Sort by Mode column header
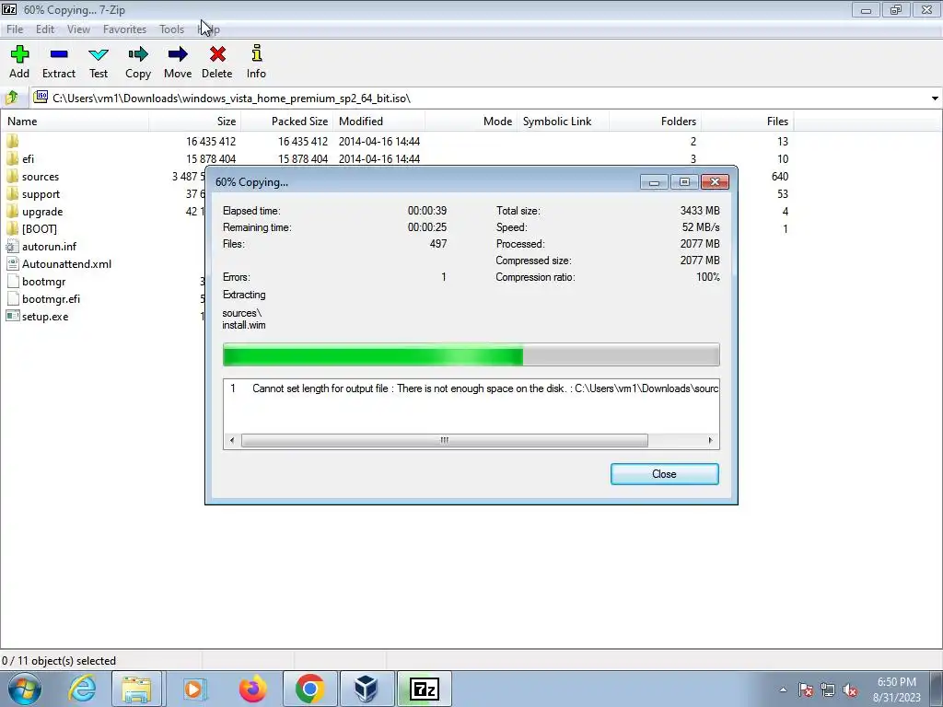Screen dimensions: 943x707 coord(471,121)
